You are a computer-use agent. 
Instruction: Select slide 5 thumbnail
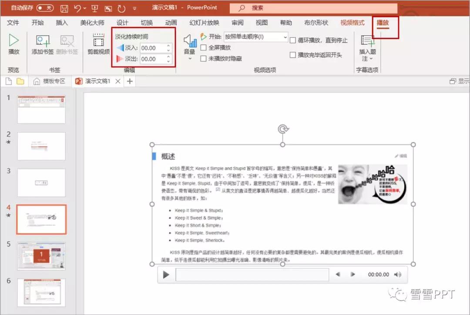coord(41,256)
